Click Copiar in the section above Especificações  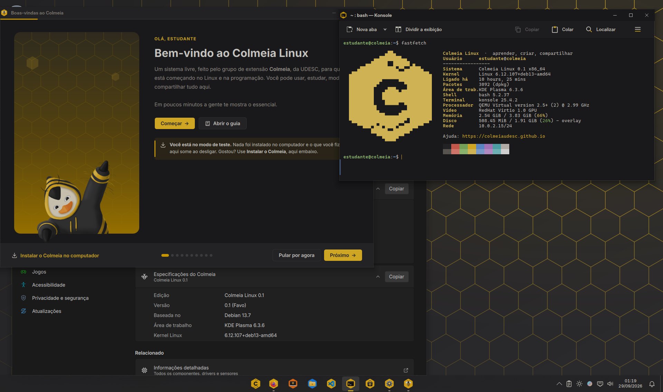[x=397, y=189]
